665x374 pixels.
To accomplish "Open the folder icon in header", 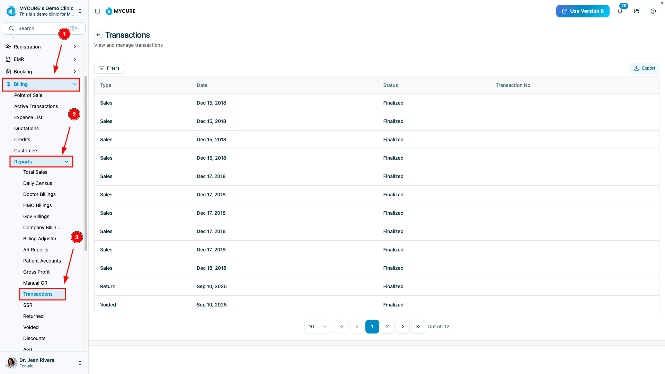I will (637, 11).
